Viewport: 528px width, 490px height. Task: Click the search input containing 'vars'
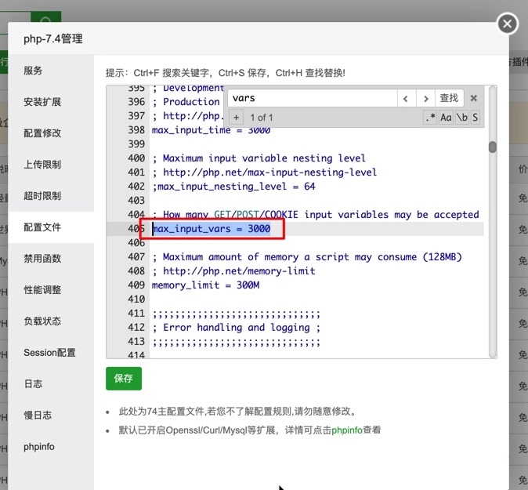(x=312, y=99)
